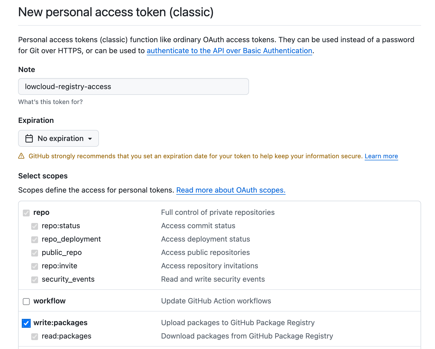Click inside the Note text field
This screenshot has width=435, height=349.
coord(133,86)
